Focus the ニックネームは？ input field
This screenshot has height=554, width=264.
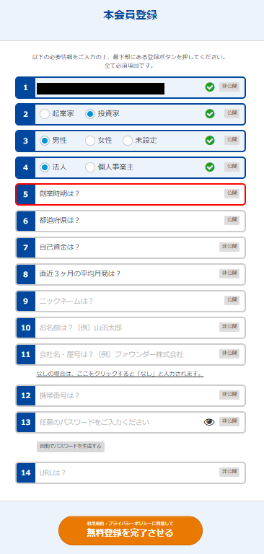point(129,301)
